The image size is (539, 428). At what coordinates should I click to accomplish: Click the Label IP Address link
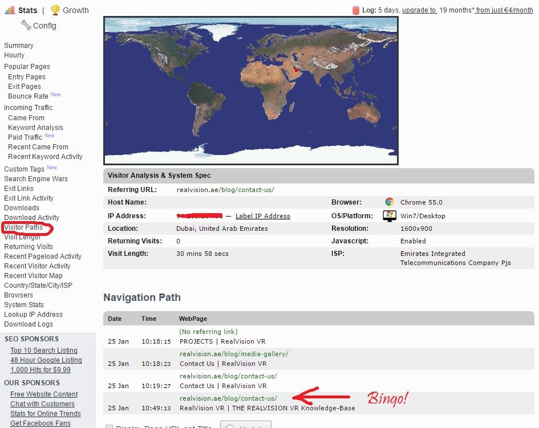262,216
